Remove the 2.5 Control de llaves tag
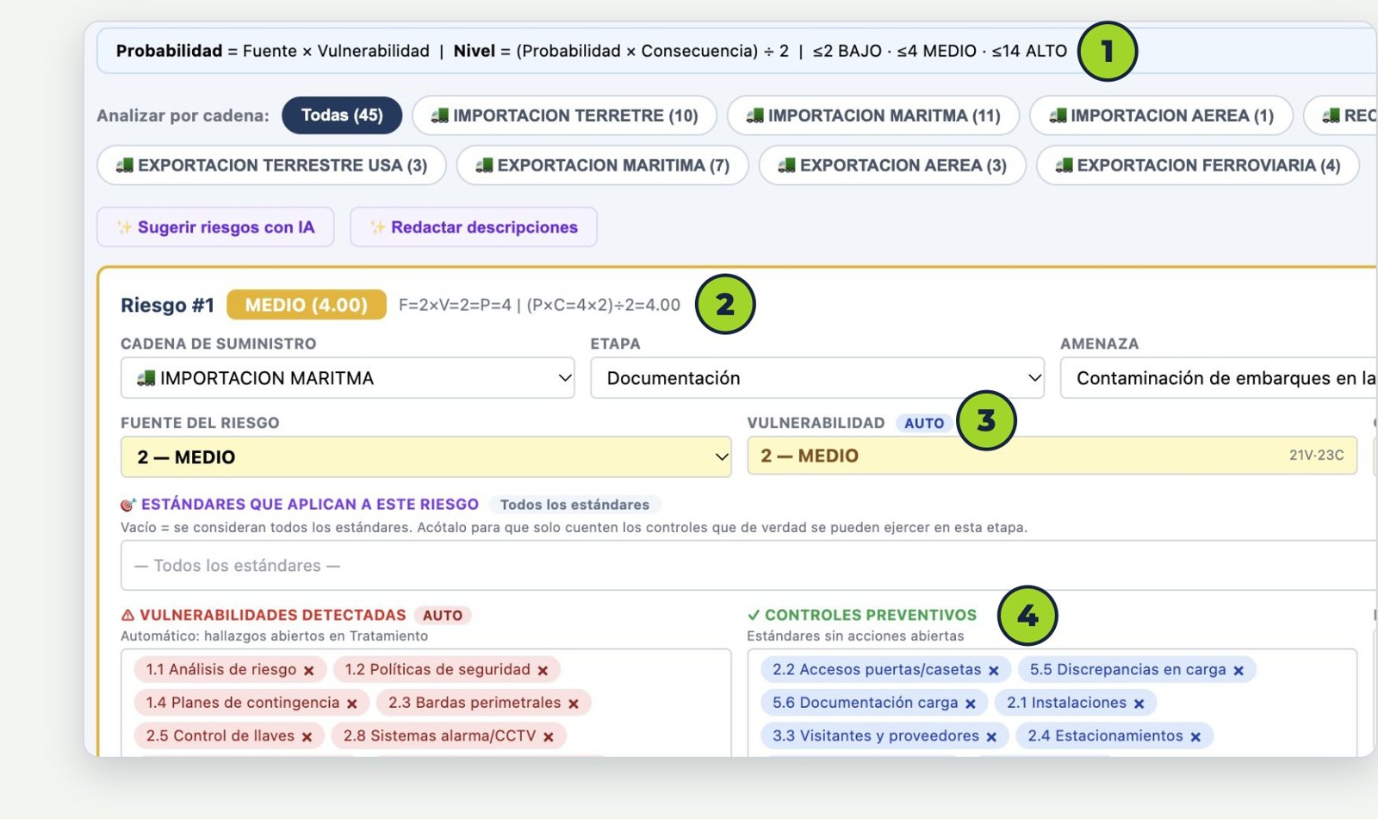The width and height of the screenshot is (1378, 819). (307, 736)
